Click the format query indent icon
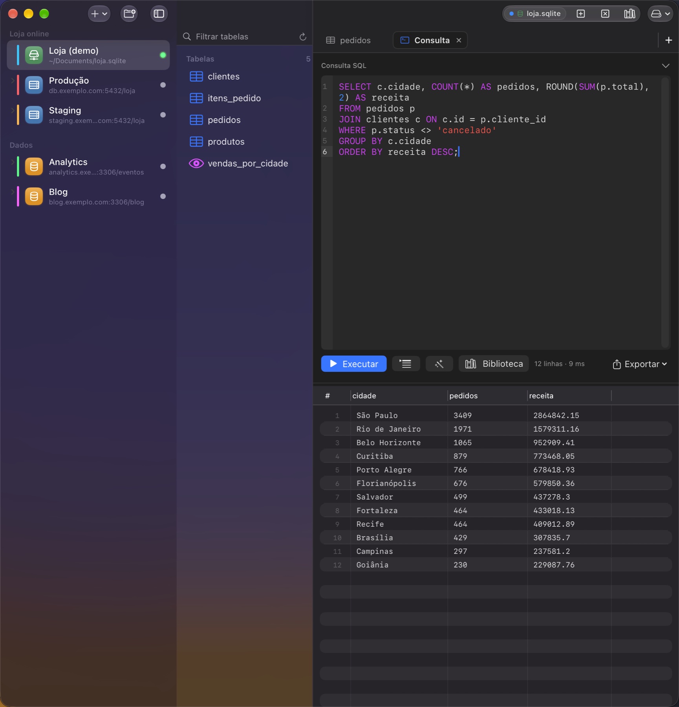 coord(406,364)
